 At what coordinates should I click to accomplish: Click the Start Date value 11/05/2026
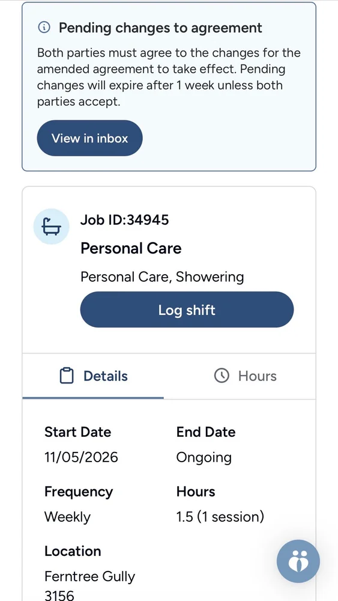tap(81, 457)
